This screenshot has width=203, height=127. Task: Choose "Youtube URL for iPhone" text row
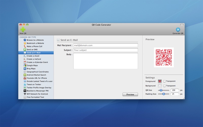(37, 78)
